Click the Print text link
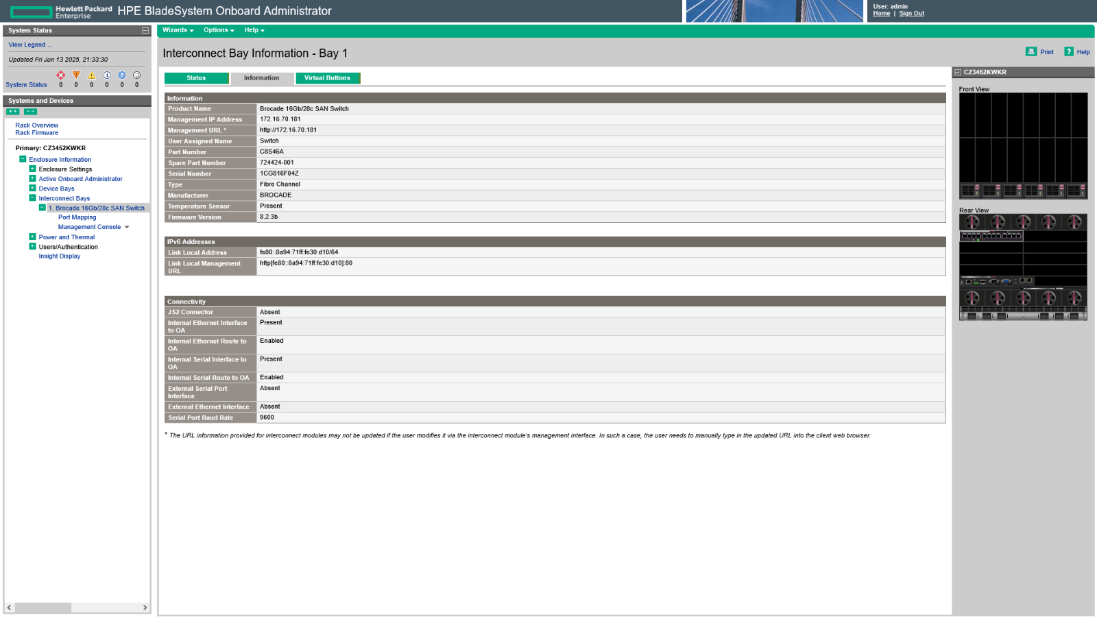 tap(1047, 52)
